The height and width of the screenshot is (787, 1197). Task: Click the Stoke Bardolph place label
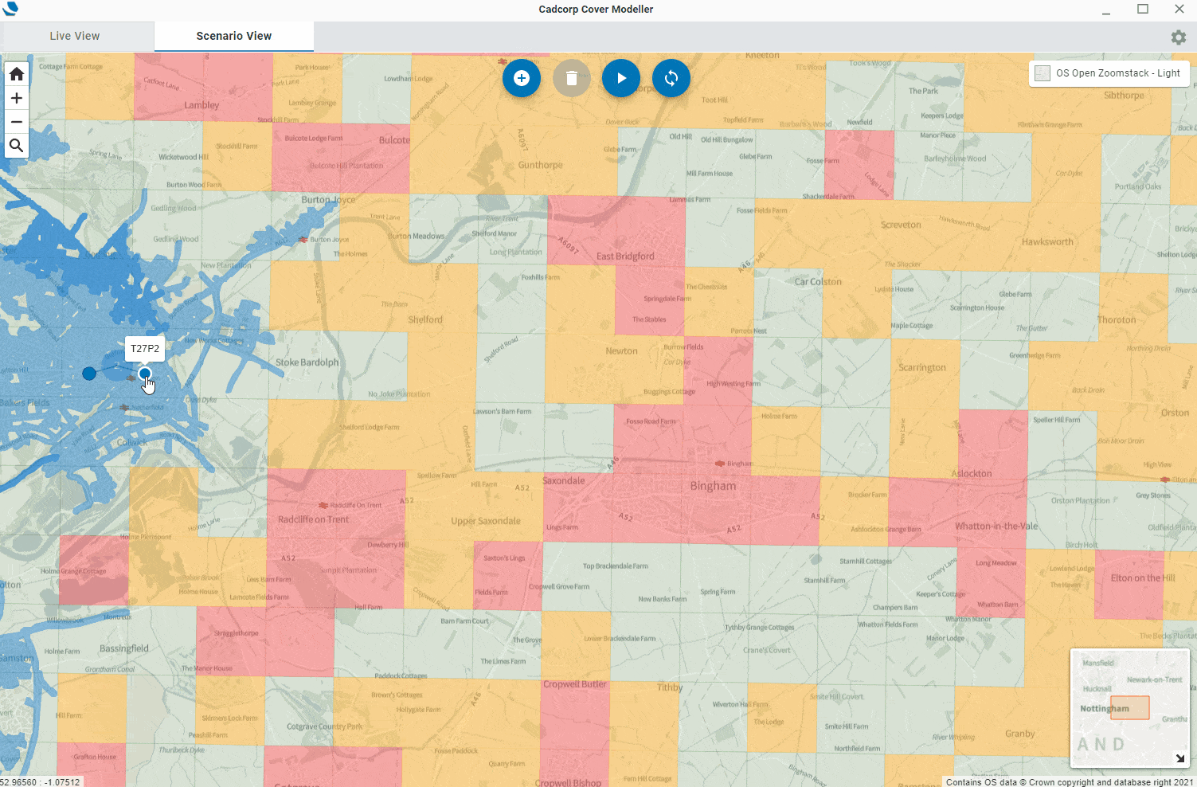(307, 362)
